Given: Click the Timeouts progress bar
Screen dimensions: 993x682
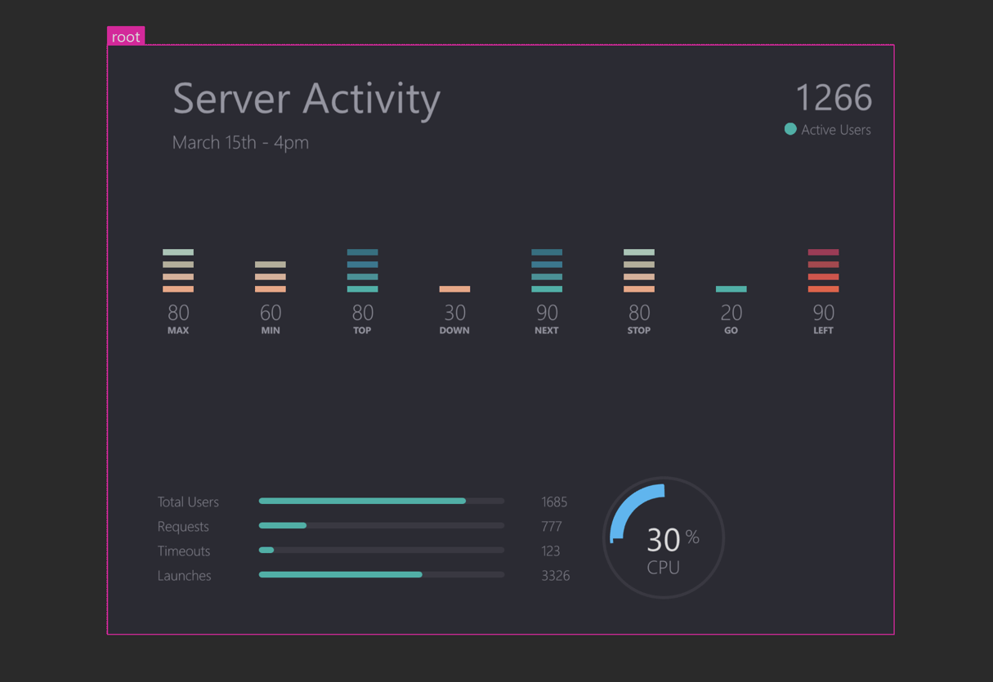Looking at the screenshot, I should click(381, 550).
